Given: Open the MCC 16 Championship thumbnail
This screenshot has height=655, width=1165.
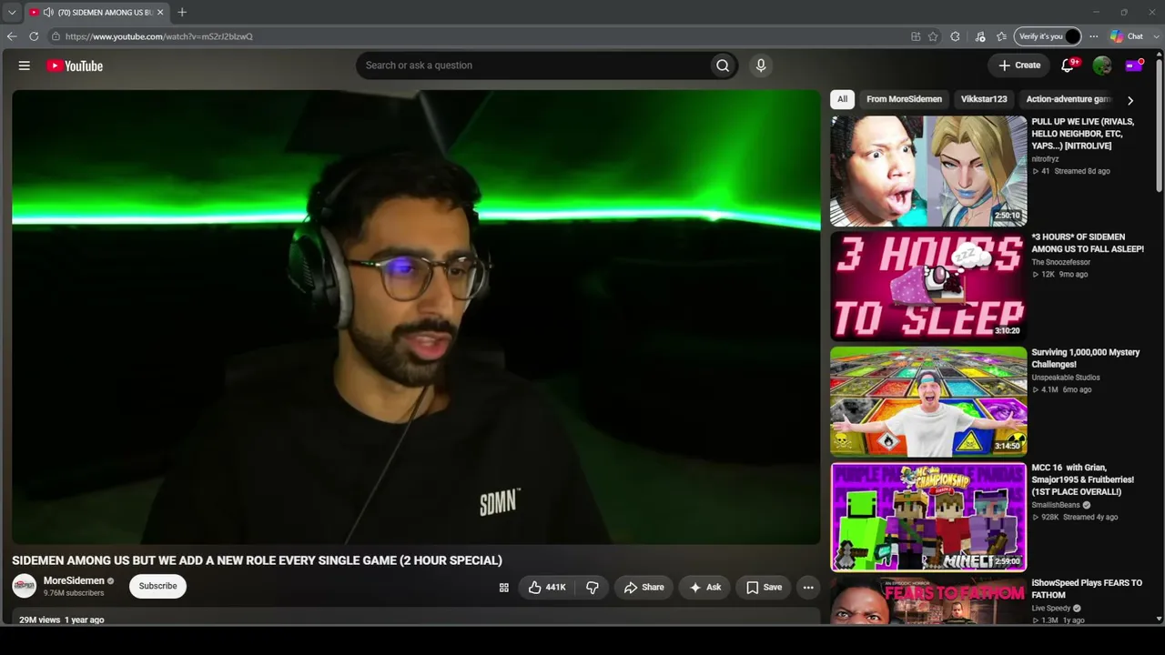Looking at the screenshot, I should point(928,517).
